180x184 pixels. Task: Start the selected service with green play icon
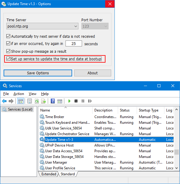coord(69,101)
